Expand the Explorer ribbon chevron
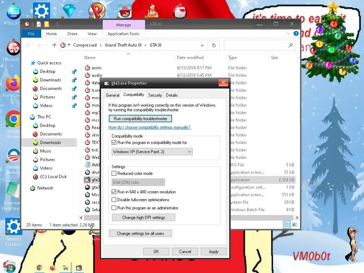Viewport: 364px width, 273px height. click(288, 33)
